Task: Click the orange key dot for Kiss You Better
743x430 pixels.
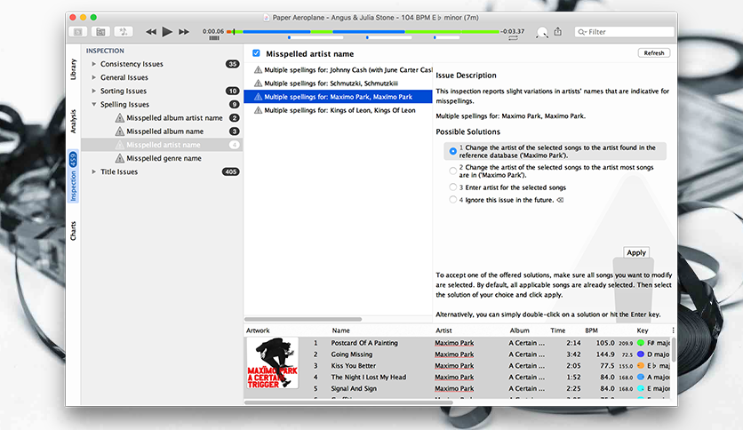Action: [641, 366]
